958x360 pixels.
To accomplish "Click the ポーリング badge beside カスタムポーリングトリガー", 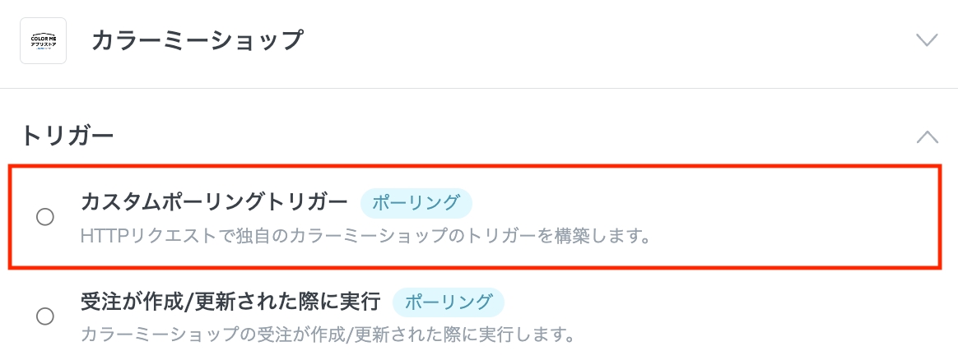I will pyautogui.click(x=416, y=203).
